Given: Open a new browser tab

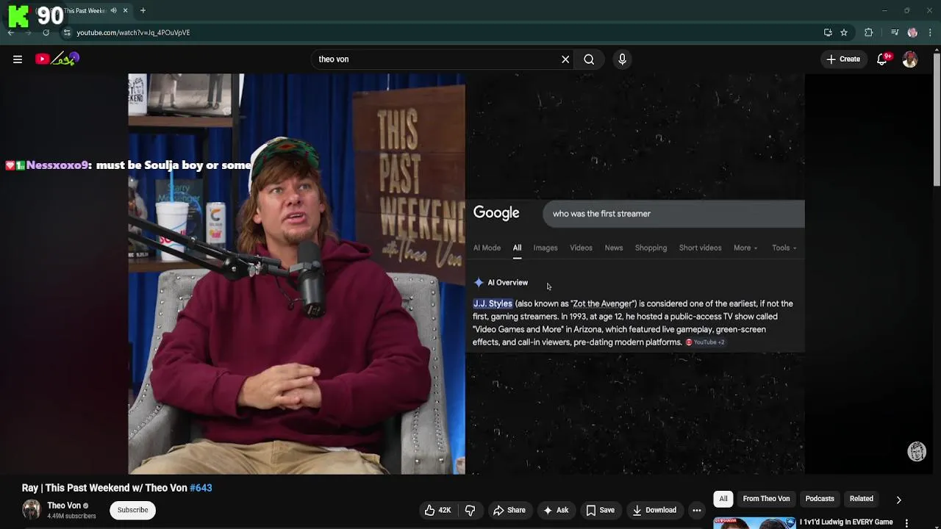Looking at the screenshot, I should click(x=143, y=10).
